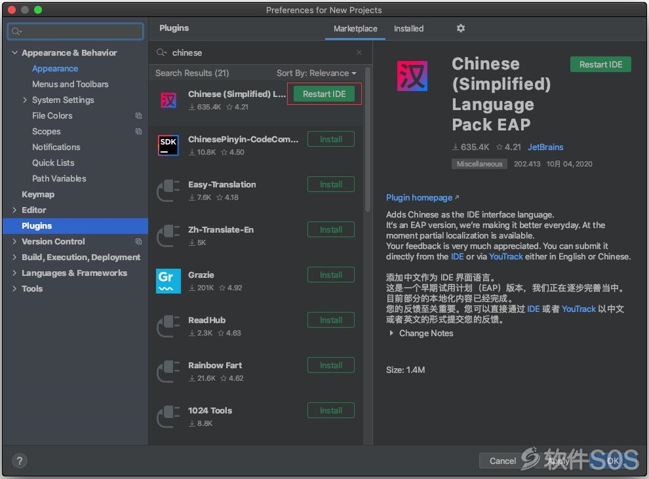Select the Zh-Translate-En plugin name
Viewport: 649px width, 479px height.
click(221, 229)
